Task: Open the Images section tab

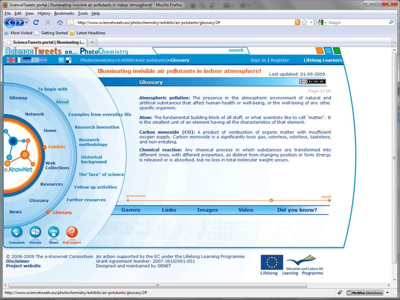Action: pyautogui.click(x=207, y=210)
